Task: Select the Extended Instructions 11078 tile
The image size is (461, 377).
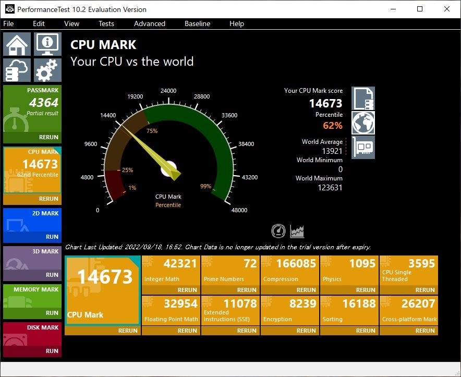Action: (x=231, y=311)
